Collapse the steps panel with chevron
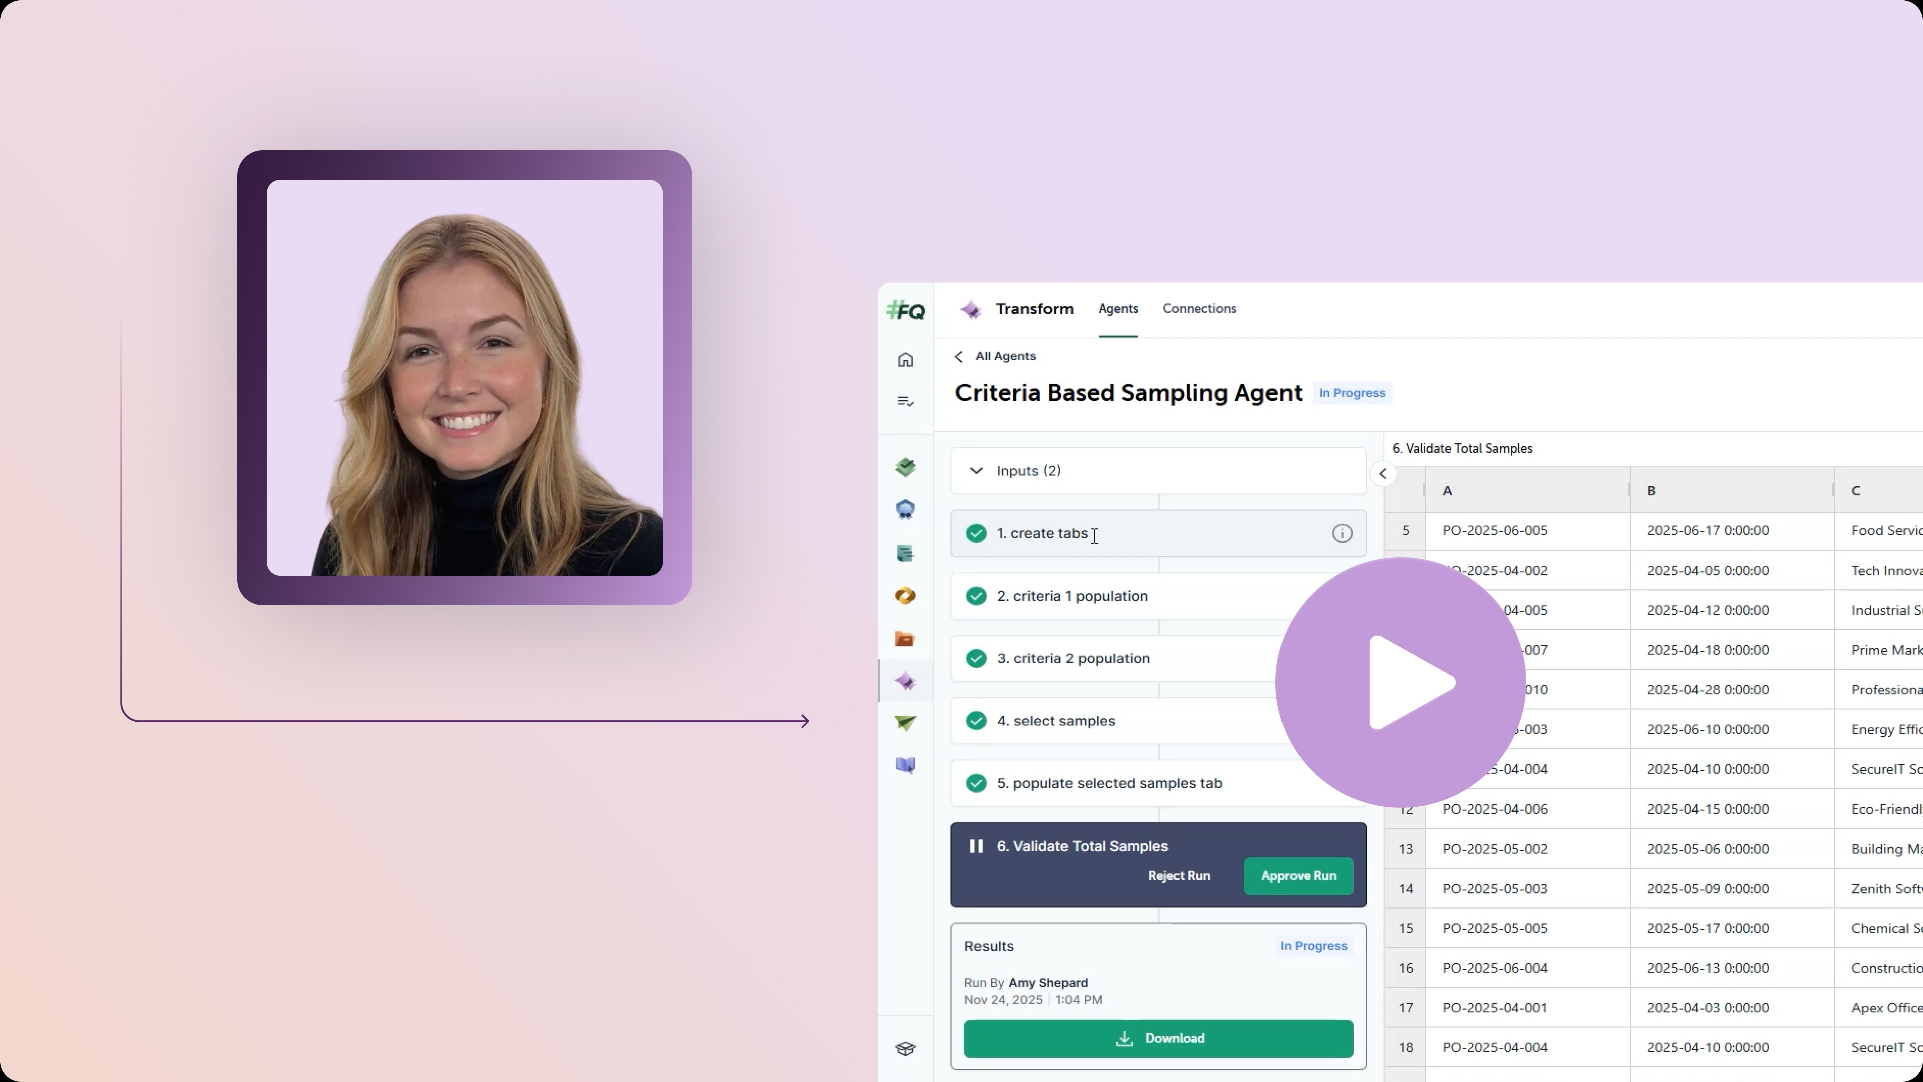The height and width of the screenshot is (1082, 1923). pos(1383,473)
